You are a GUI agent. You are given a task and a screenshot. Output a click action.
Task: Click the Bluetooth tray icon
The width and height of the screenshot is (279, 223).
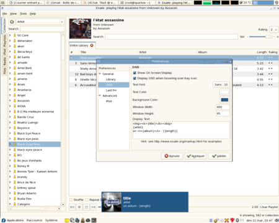(x=237, y=221)
